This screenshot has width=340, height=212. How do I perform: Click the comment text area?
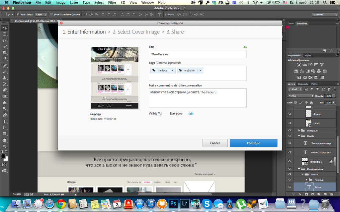tap(198, 98)
